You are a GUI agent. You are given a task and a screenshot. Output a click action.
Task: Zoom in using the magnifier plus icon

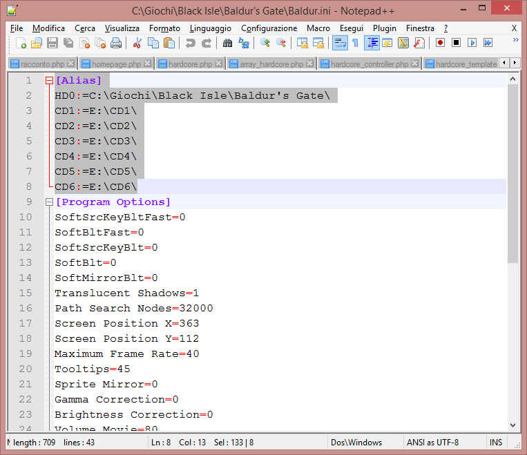click(x=265, y=43)
